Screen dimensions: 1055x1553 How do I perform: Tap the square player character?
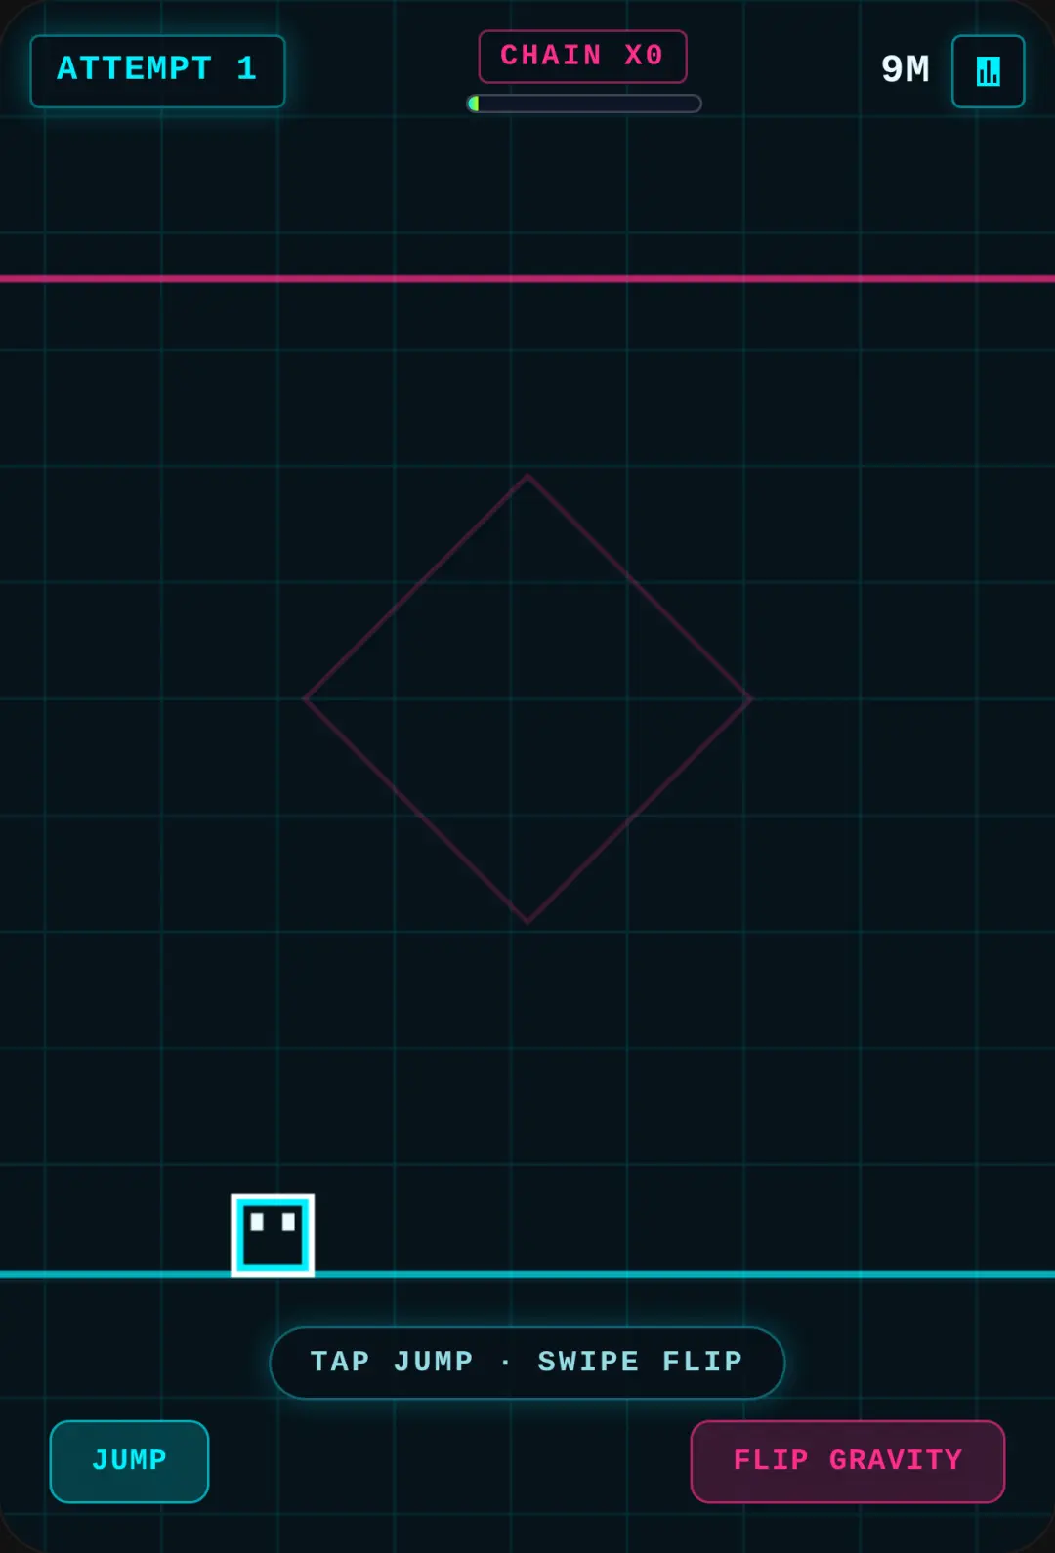point(273,1235)
